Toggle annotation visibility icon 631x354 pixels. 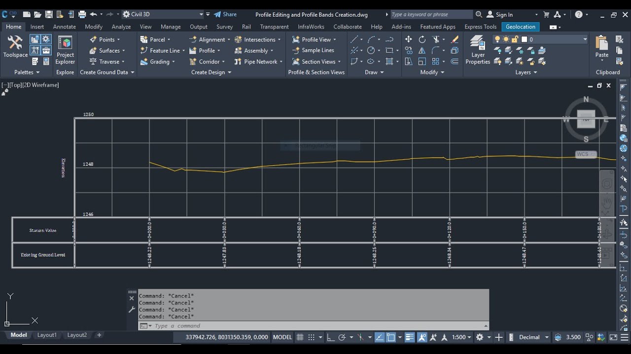[422, 337]
